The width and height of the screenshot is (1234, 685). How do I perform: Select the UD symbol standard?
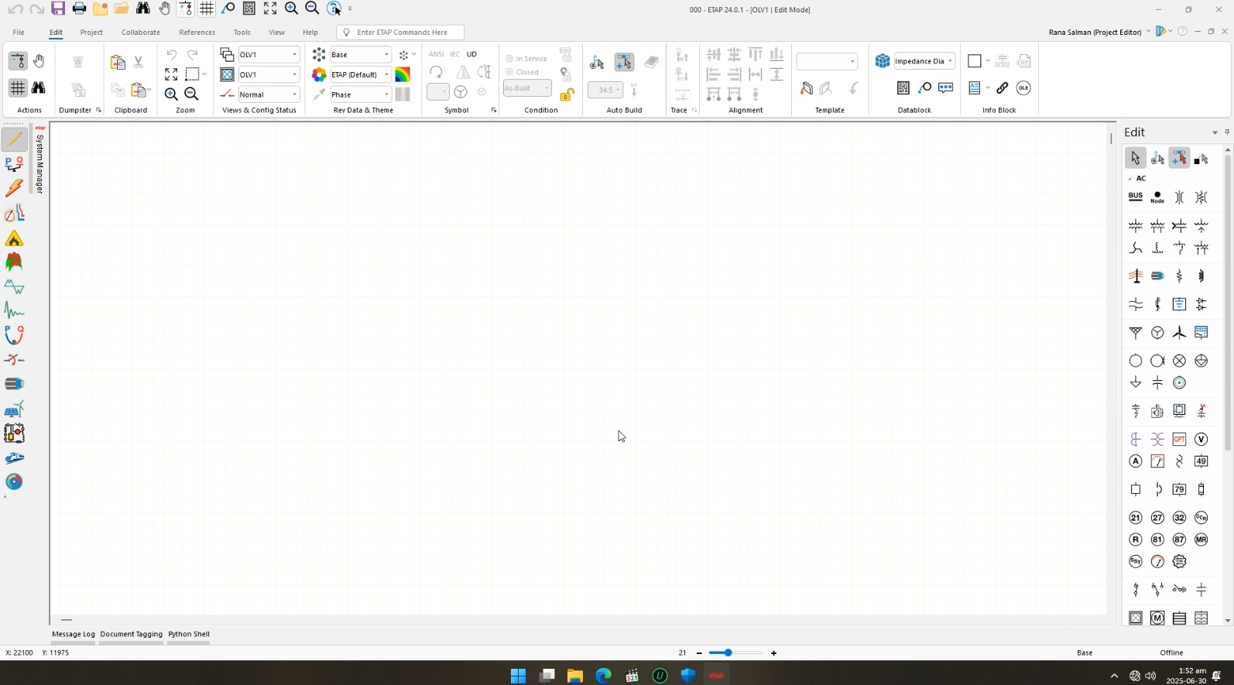point(471,54)
